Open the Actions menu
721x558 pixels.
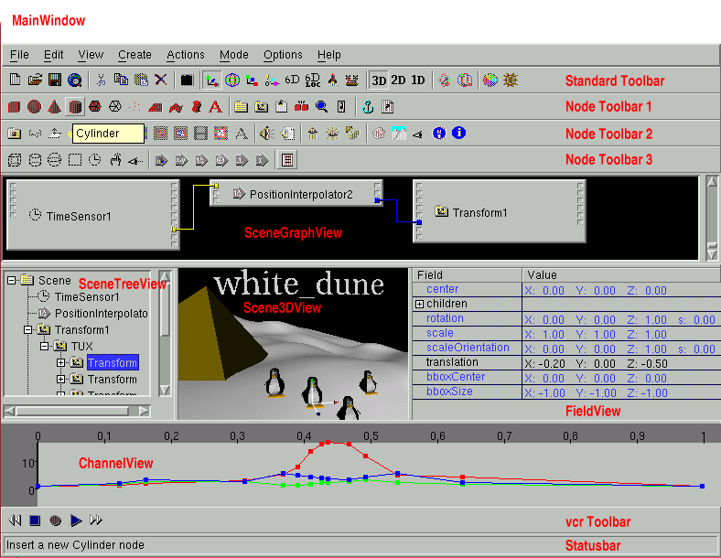(186, 55)
